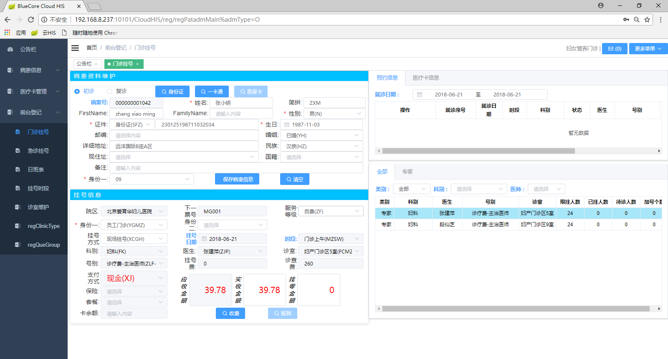The height and width of the screenshot is (359, 668).
Task: Open 支付方式 dropdown 现金(XJ)
Action: click(134, 278)
